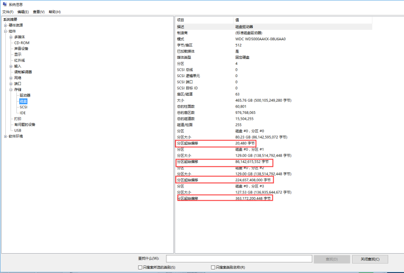
Task: Select the 描述 row with 磁盘驱动器
Action: pyautogui.click(x=274, y=27)
